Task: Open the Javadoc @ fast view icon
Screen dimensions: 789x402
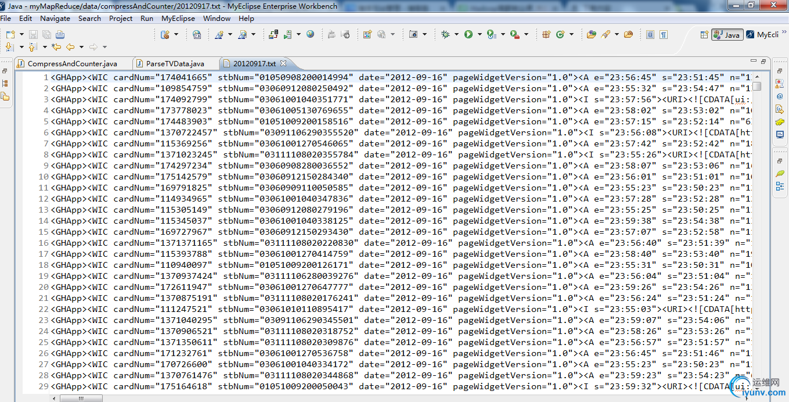Action: pyautogui.click(x=780, y=96)
